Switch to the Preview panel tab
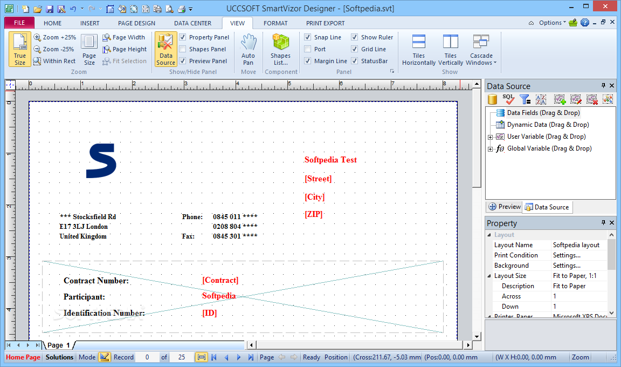The image size is (621, 367). [504, 207]
